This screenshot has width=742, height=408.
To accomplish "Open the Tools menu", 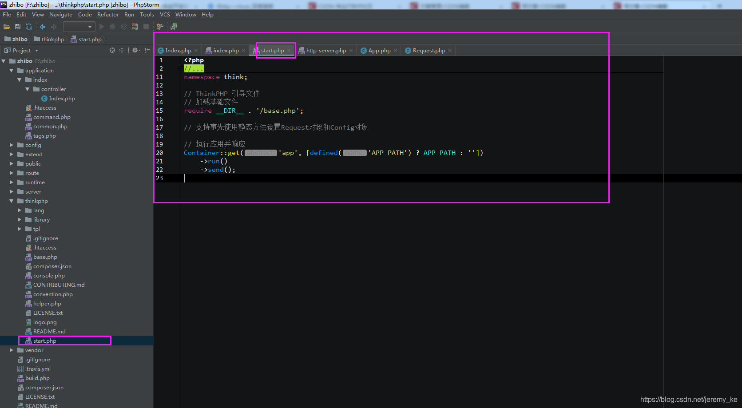I will click(x=147, y=15).
